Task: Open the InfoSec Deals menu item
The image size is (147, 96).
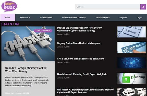Action: click(x=46, y=18)
